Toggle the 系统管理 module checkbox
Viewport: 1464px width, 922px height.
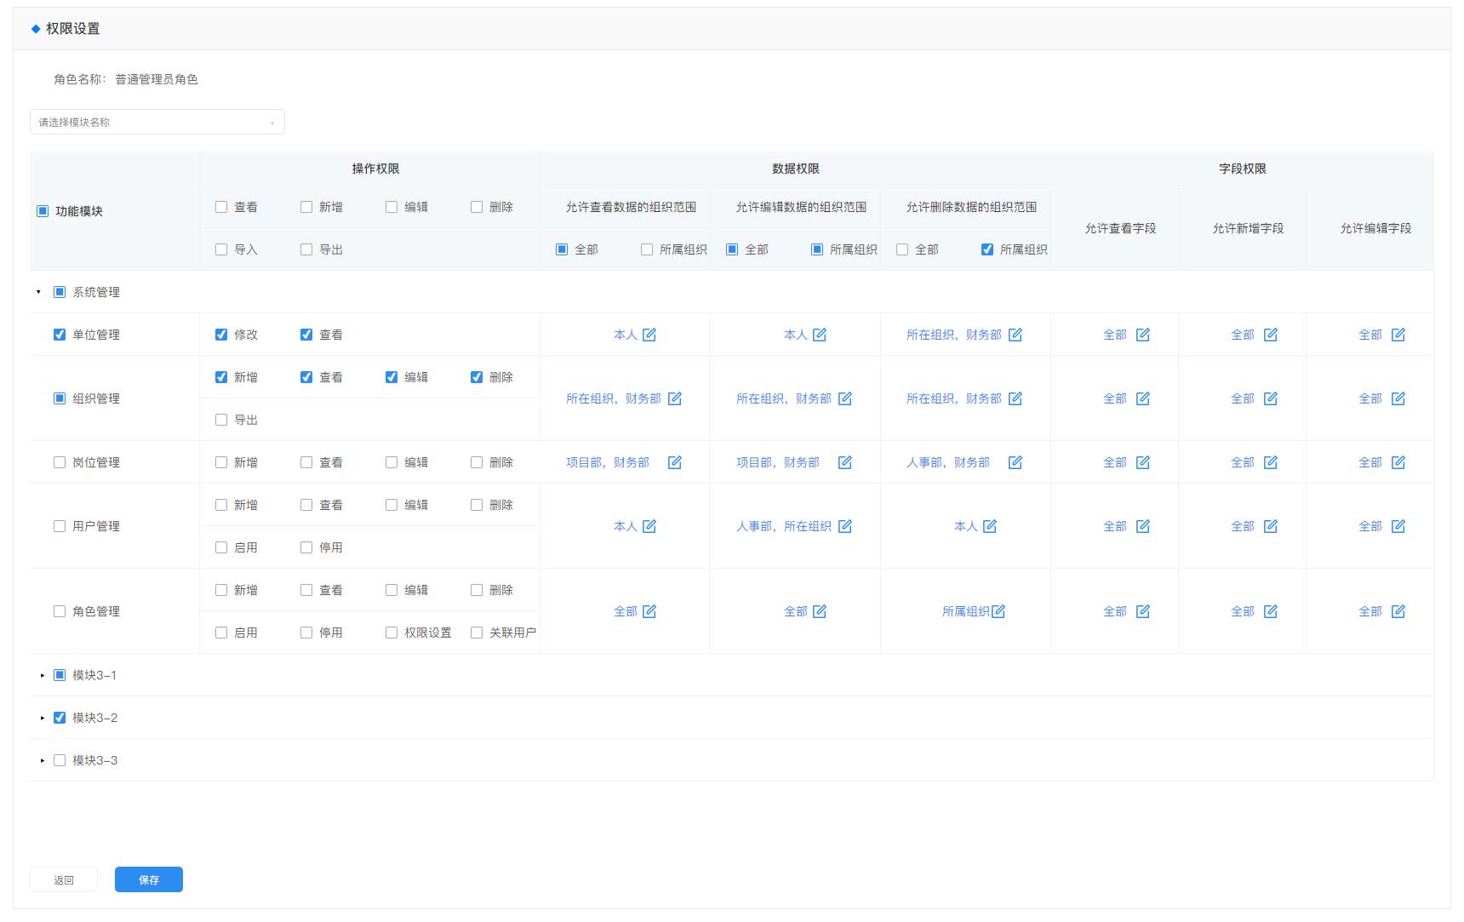pos(60,292)
